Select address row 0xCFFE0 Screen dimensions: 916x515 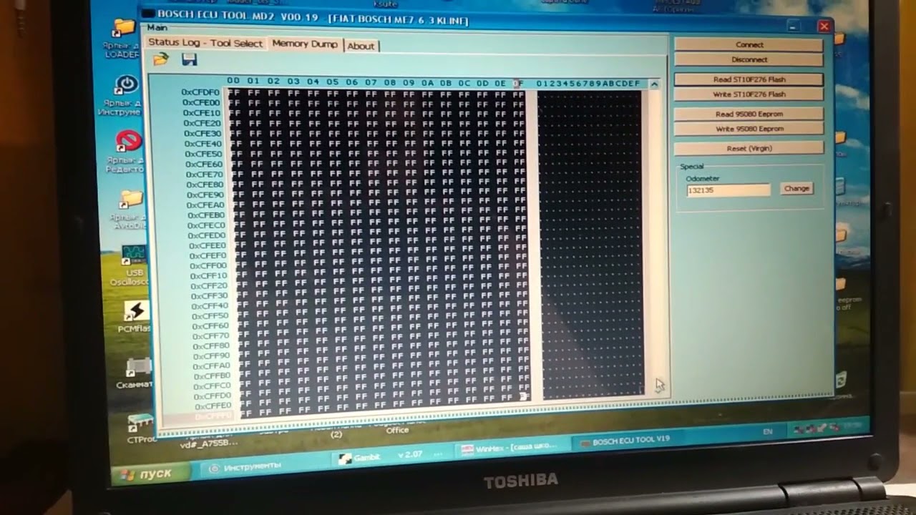pyautogui.click(x=213, y=406)
